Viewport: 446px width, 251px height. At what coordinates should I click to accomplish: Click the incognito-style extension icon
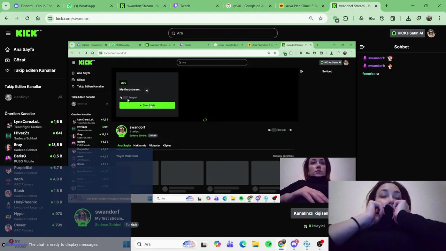[x=361, y=18]
